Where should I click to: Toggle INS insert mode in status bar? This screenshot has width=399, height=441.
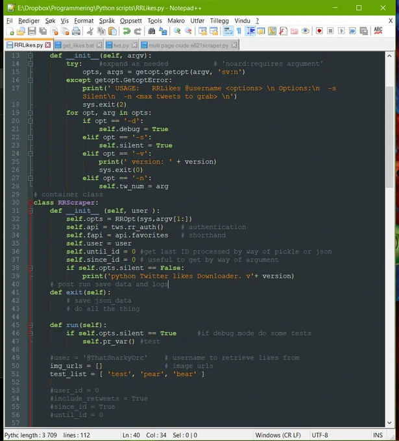(378, 435)
